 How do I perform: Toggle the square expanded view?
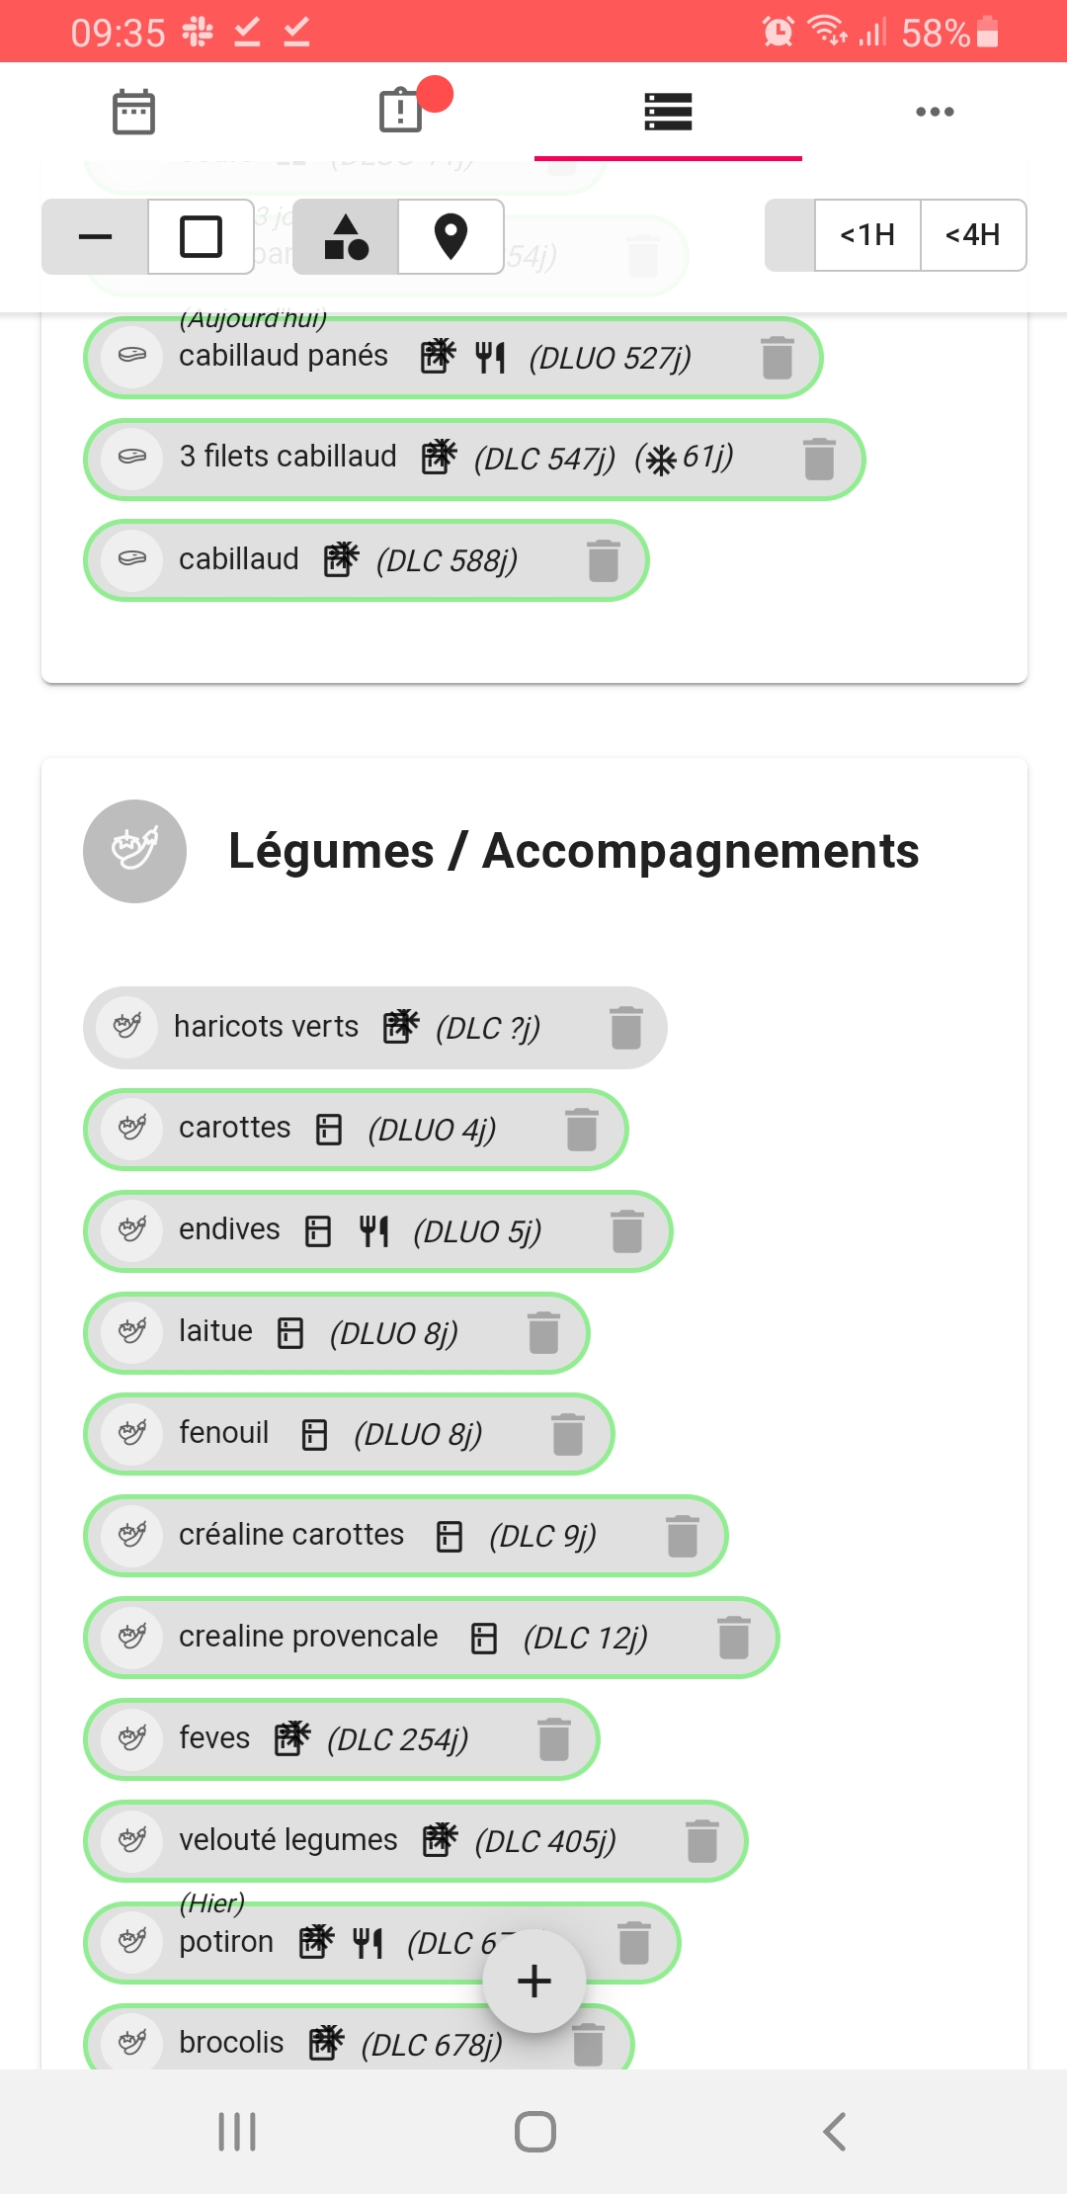pyautogui.click(x=201, y=236)
